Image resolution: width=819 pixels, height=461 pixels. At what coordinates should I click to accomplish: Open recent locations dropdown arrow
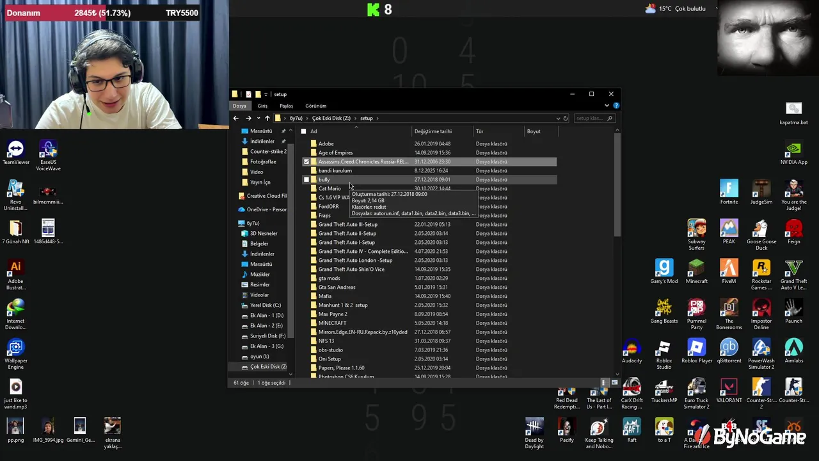coord(258,118)
